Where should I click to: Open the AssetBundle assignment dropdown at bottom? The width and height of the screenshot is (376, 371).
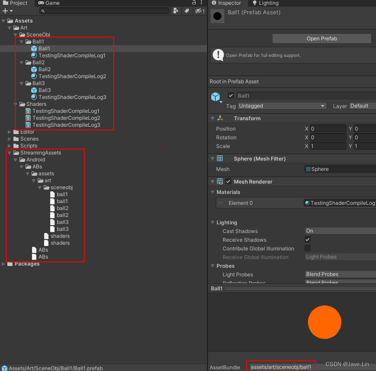pos(281,366)
